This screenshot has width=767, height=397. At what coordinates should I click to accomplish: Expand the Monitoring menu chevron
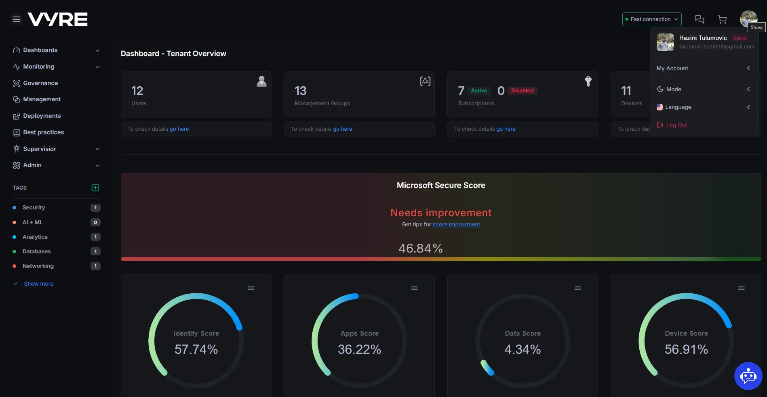click(x=97, y=67)
